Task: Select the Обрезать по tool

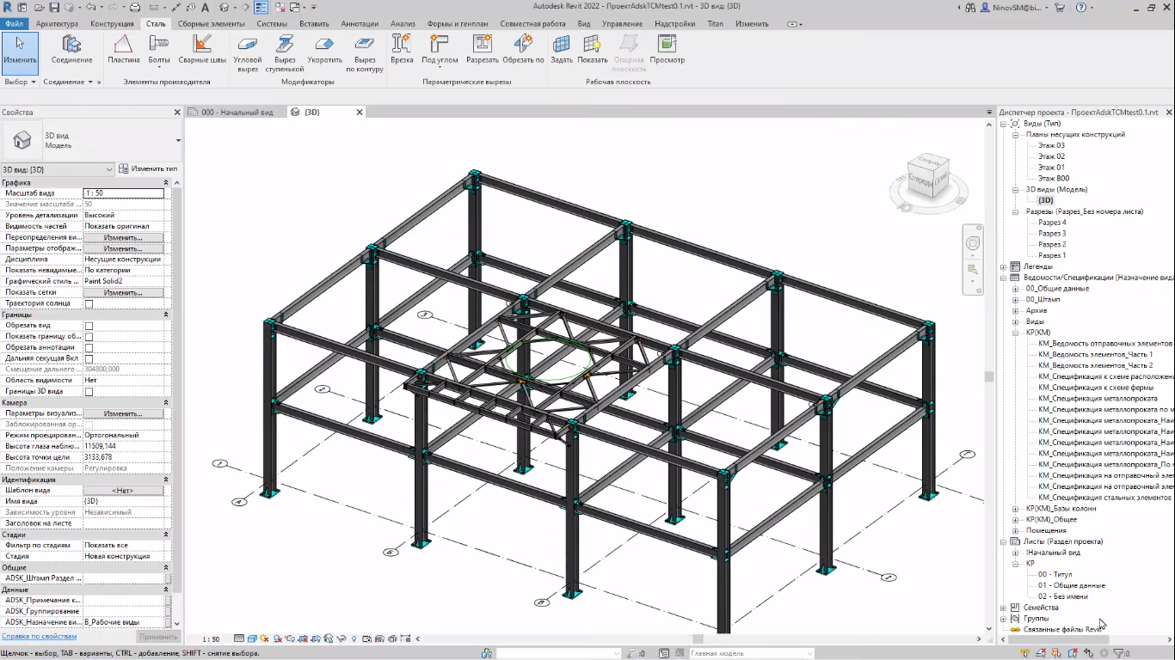Action: 523,50
